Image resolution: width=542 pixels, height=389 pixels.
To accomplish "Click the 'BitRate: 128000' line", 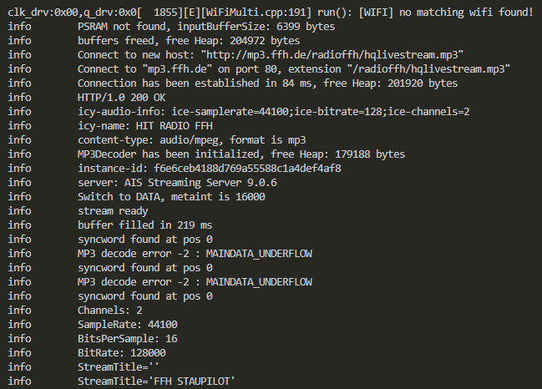I will pos(121,353).
